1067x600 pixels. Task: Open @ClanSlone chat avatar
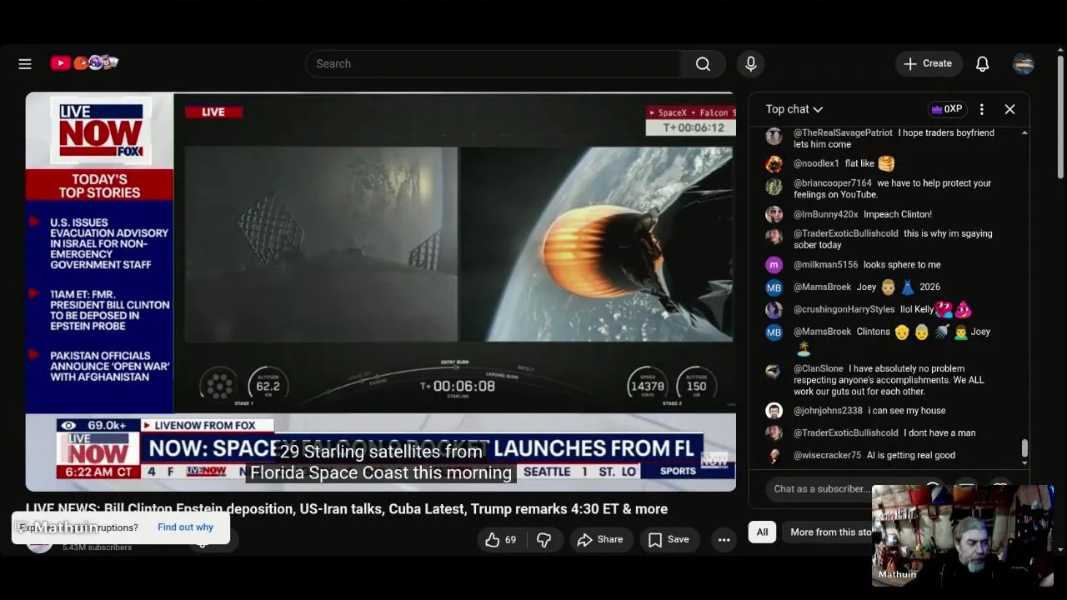(x=774, y=372)
